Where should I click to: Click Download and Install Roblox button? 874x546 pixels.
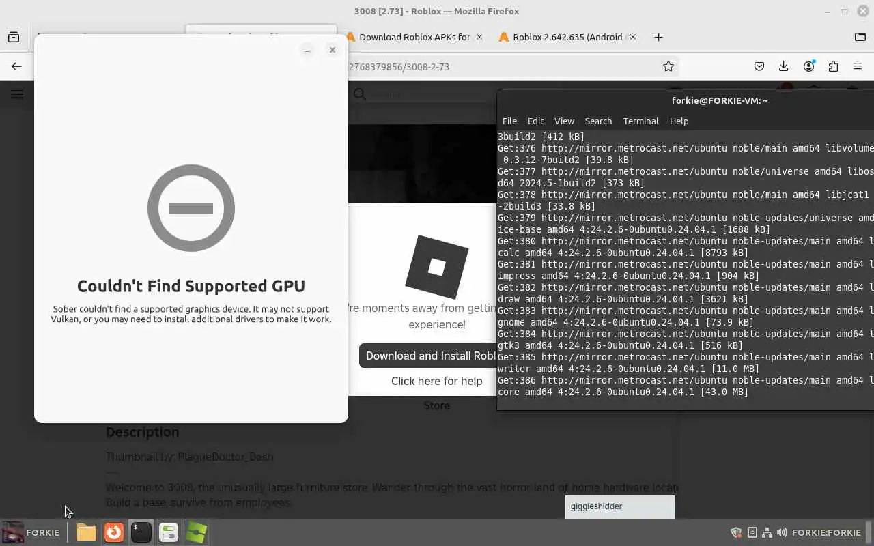point(428,356)
